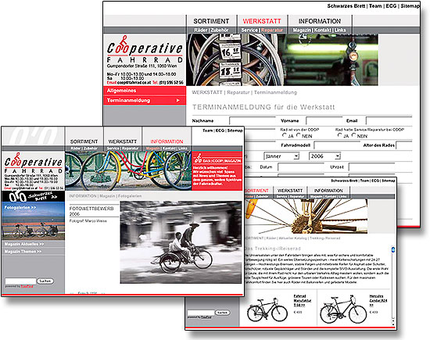Click Service sublink in the Terminanmeldung window

[x=249, y=30]
